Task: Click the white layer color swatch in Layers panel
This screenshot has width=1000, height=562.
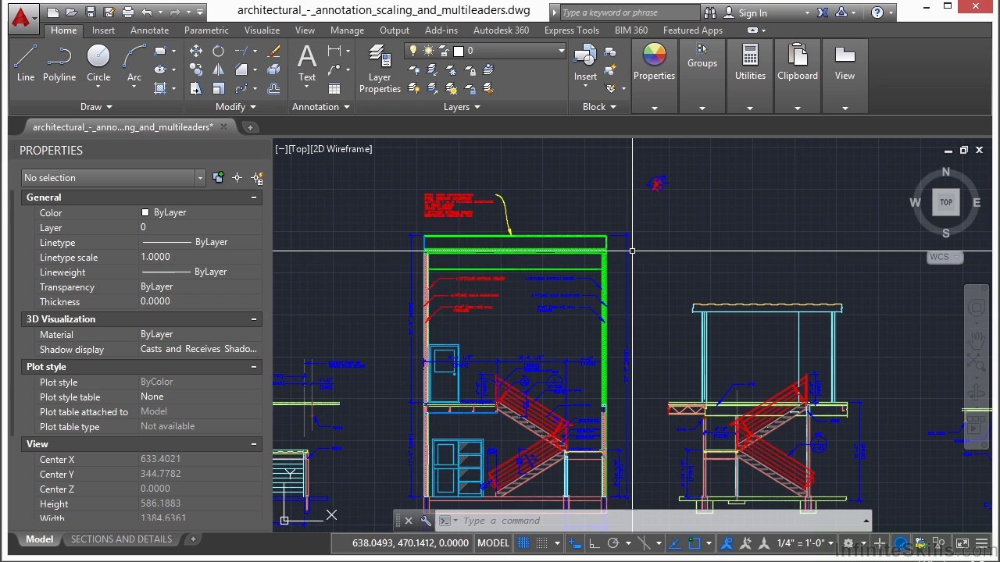Action: coord(459,51)
